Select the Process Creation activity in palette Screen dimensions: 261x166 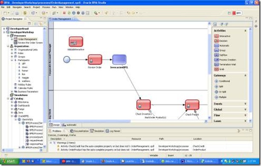pyautogui.click(x=225, y=59)
